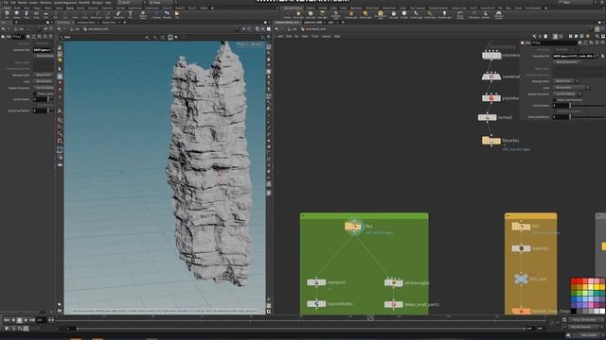
Task: Click the Ambient Light shelf tool
Action: pyautogui.click(x=444, y=15)
